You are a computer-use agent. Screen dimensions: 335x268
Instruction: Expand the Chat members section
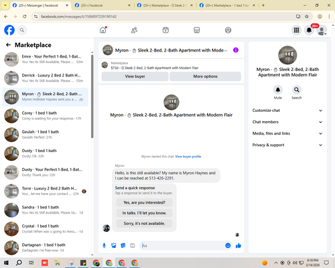point(287,122)
